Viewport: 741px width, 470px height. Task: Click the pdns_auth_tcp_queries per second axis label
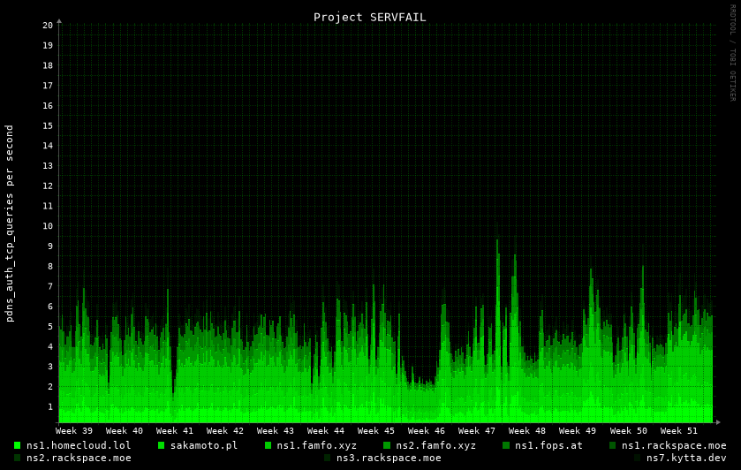[10, 223]
